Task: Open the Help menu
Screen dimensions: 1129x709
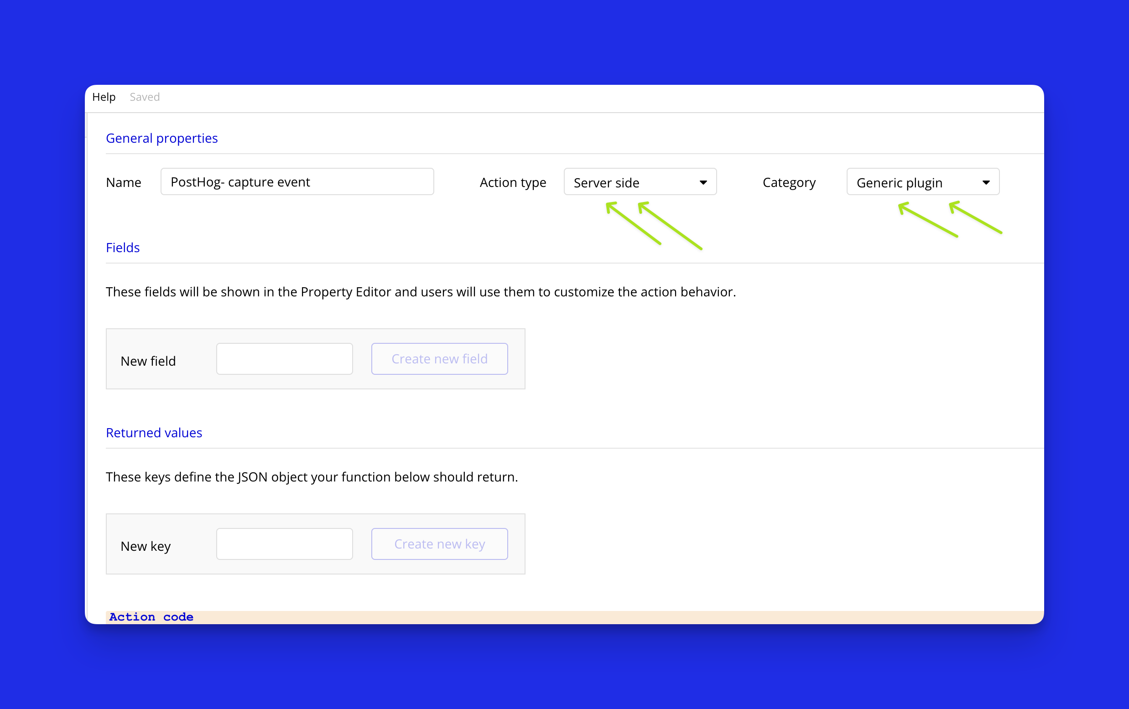Action: pos(104,97)
